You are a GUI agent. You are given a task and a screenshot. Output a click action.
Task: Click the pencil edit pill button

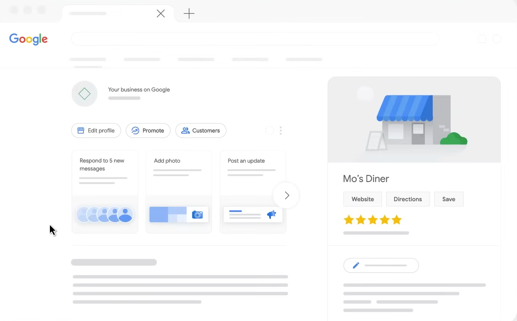click(381, 265)
